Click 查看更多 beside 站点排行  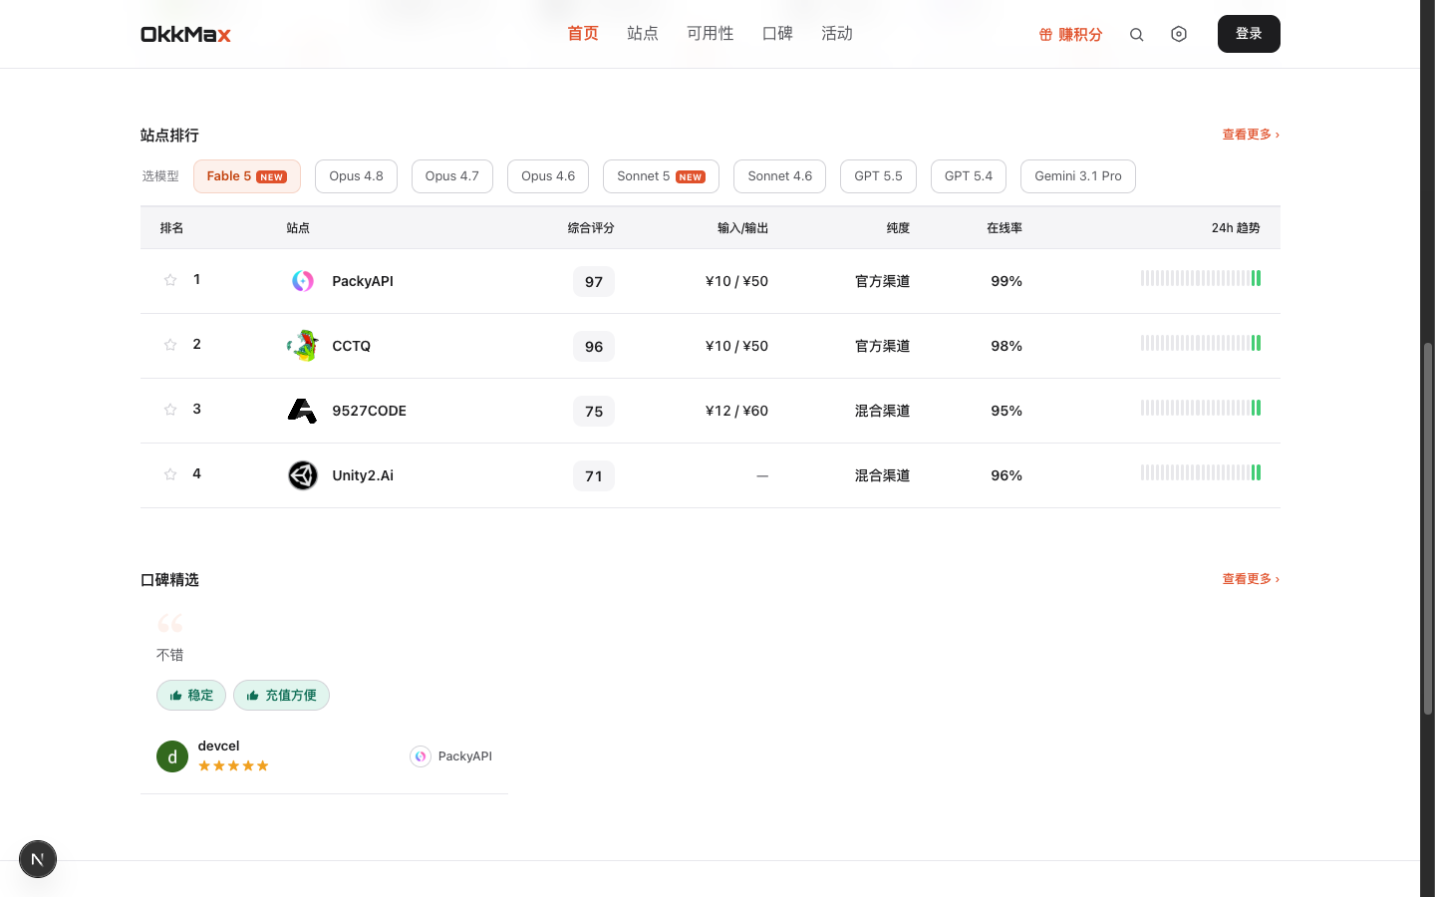coord(1251,135)
